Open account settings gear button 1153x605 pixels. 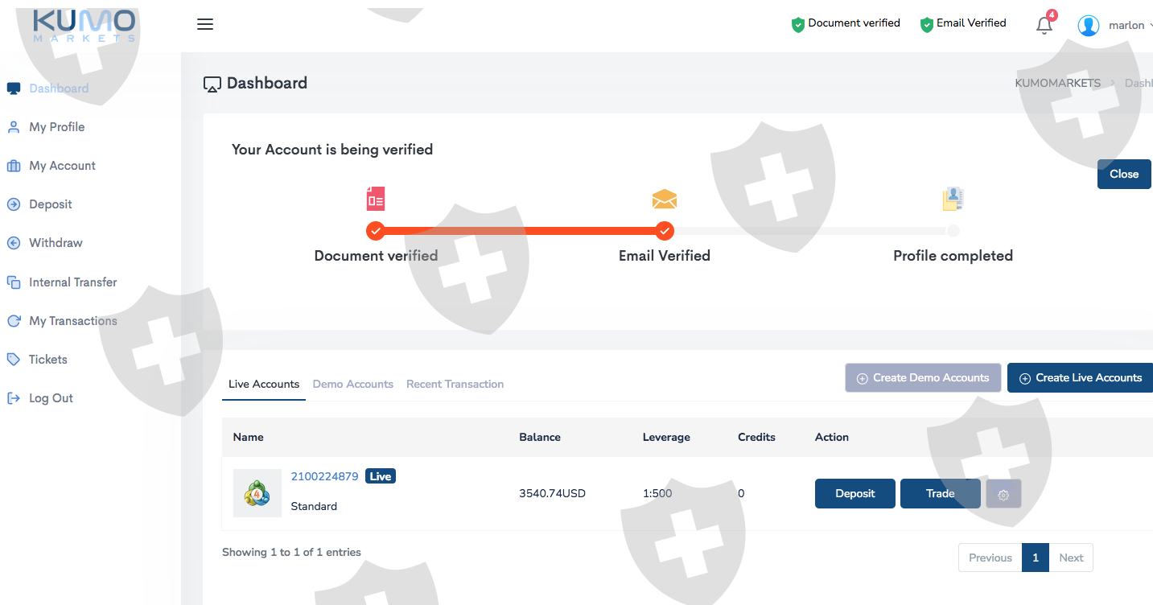[x=1003, y=494]
